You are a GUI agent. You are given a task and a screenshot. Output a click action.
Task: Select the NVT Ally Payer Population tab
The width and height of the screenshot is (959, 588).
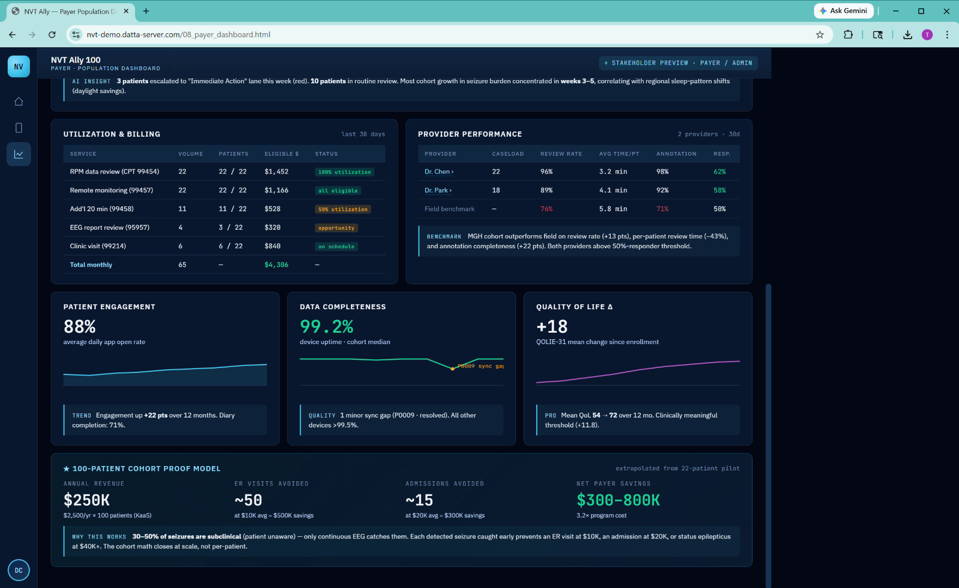tap(70, 11)
